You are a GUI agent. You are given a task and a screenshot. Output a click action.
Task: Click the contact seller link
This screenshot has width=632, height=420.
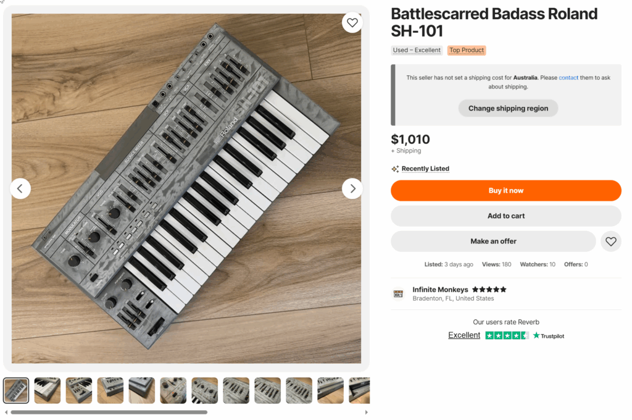pos(568,78)
